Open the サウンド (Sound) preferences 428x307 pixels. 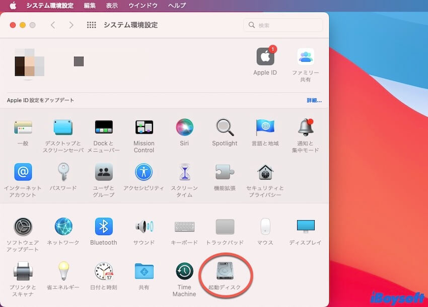(144, 227)
